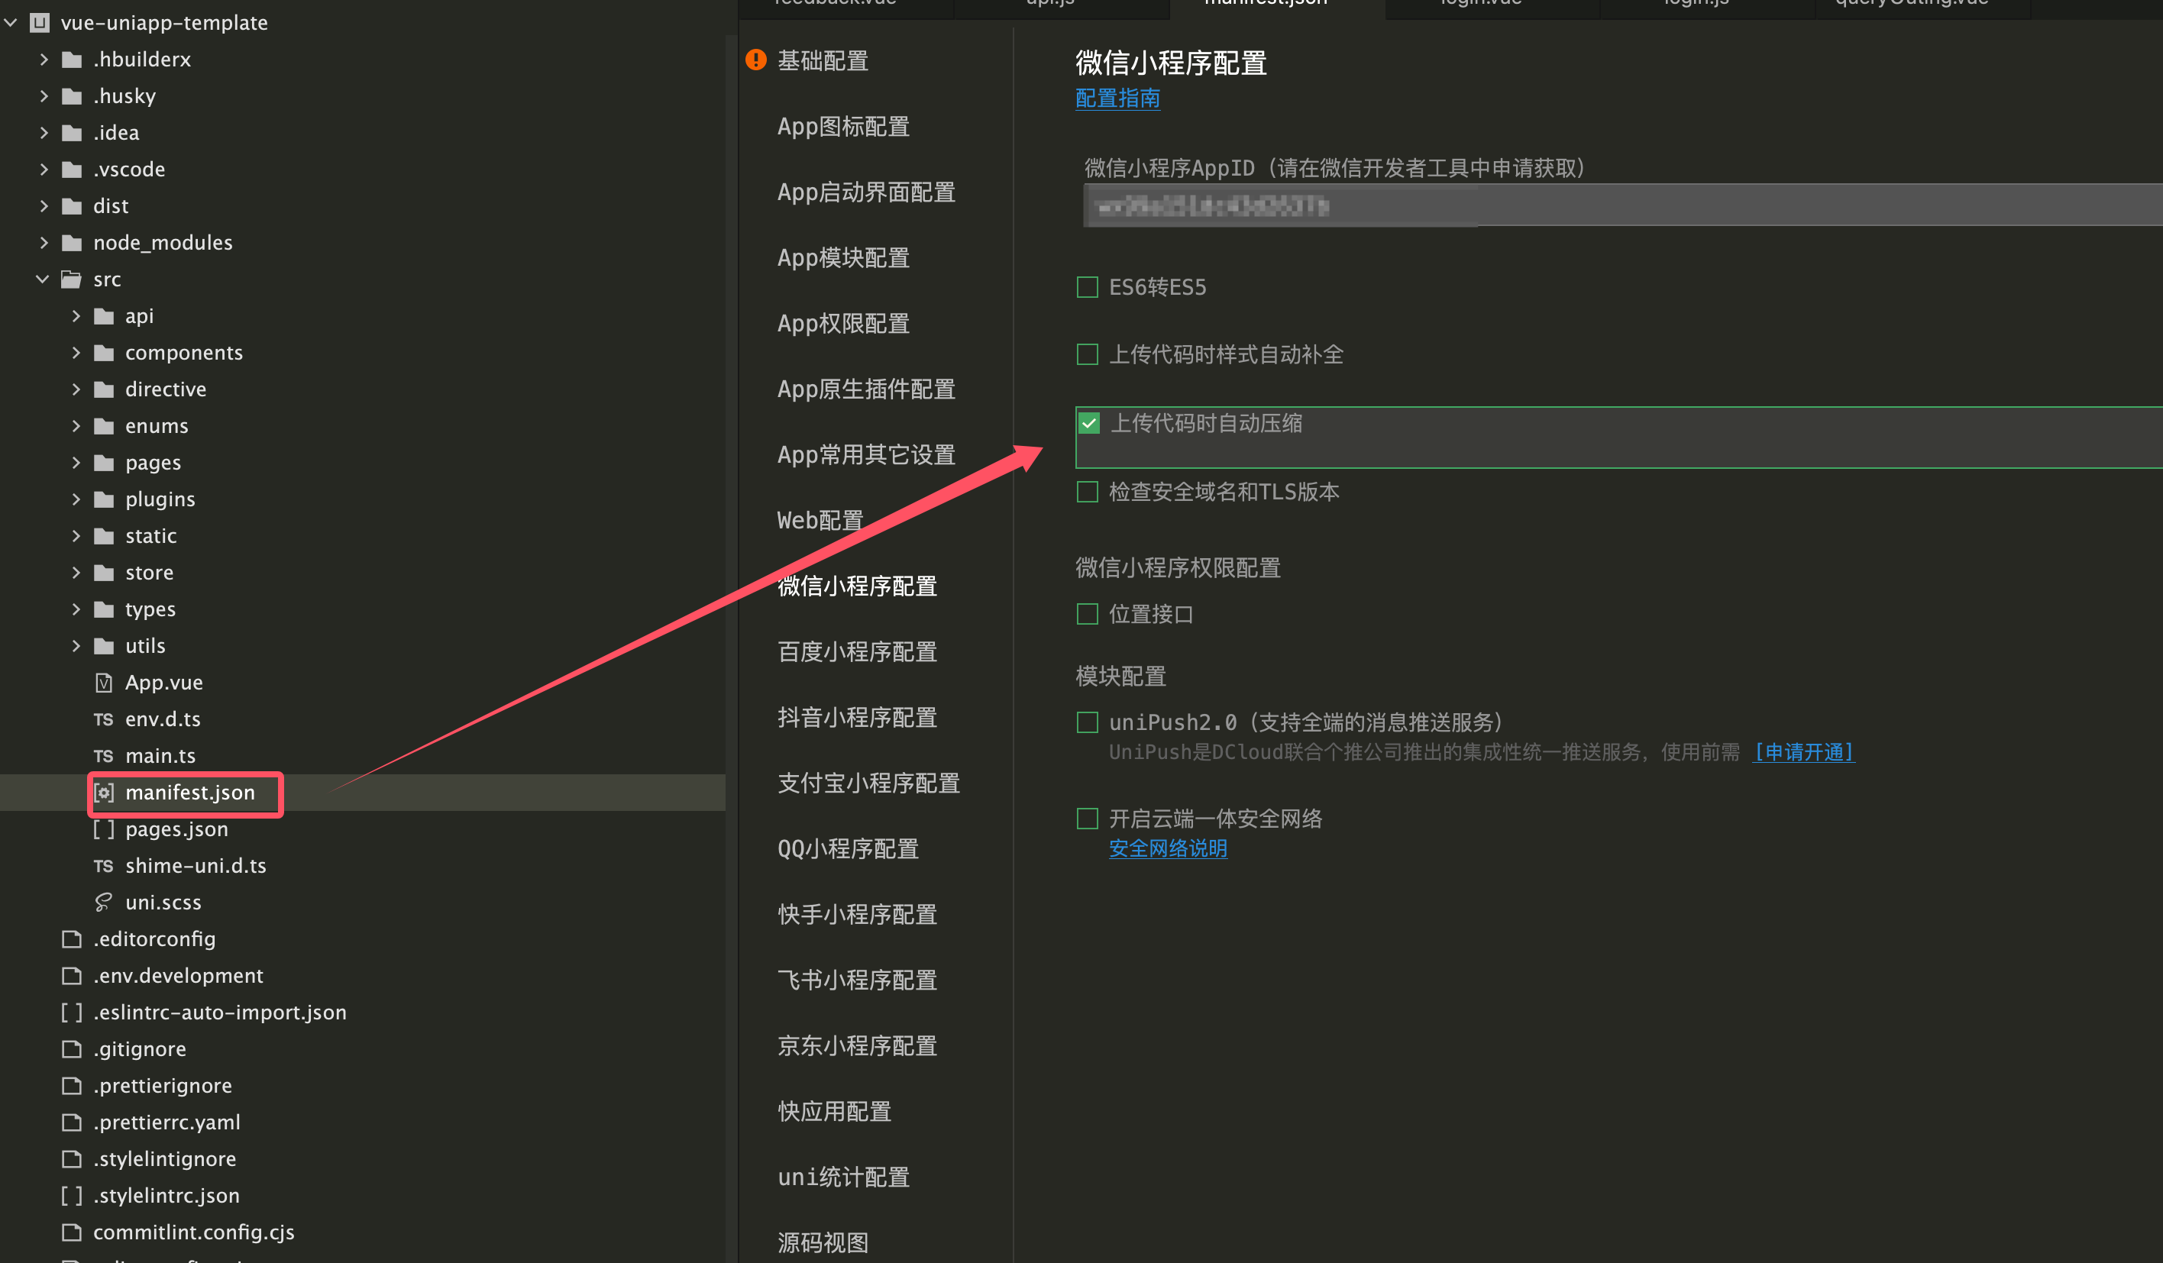This screenshot has width=2163, height=1263.
Task: Enable the uniPush2.0 module checkbox
Action: [x=1088, y=723]
